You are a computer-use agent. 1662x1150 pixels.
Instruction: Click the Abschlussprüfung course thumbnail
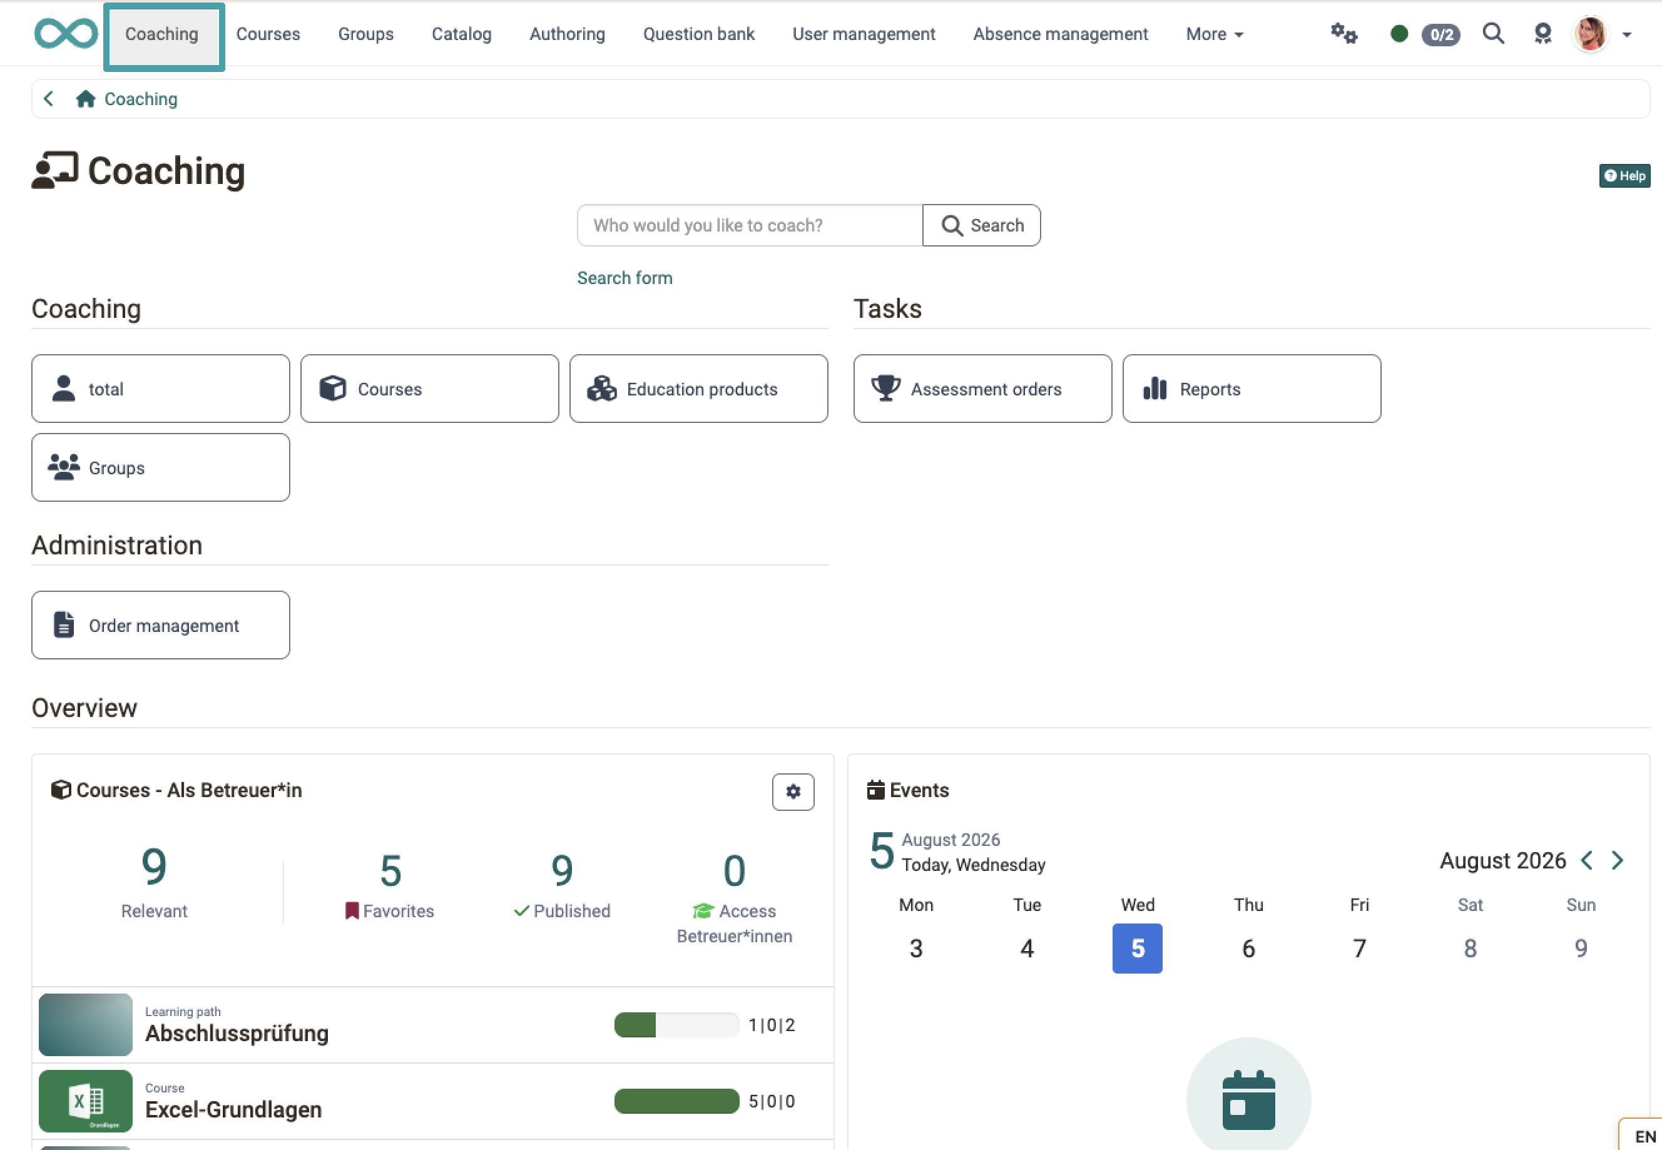[x=86, y=1025]
